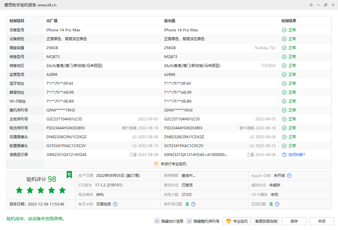Image resolution: width=338 pixels, height=230 pixels.
Task: Click 已激活 activation status
Action: pyautogui.click(x=187, y=185)
